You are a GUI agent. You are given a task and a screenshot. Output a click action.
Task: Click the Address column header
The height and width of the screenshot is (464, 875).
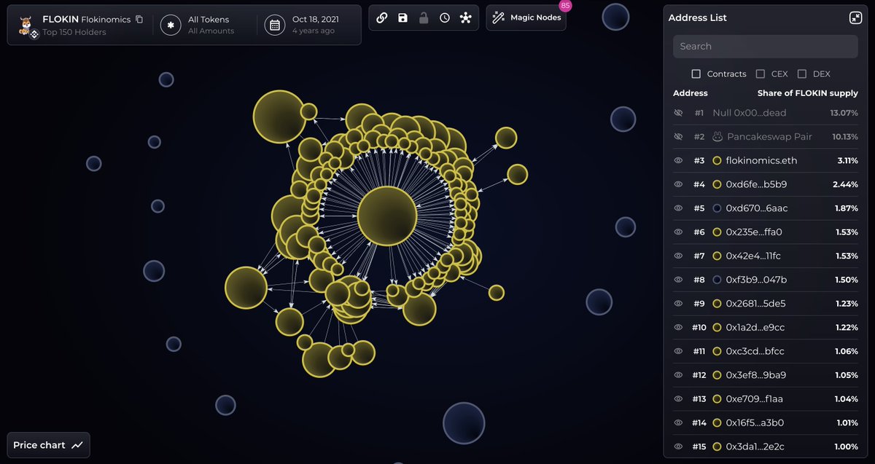tap(690, 93)
